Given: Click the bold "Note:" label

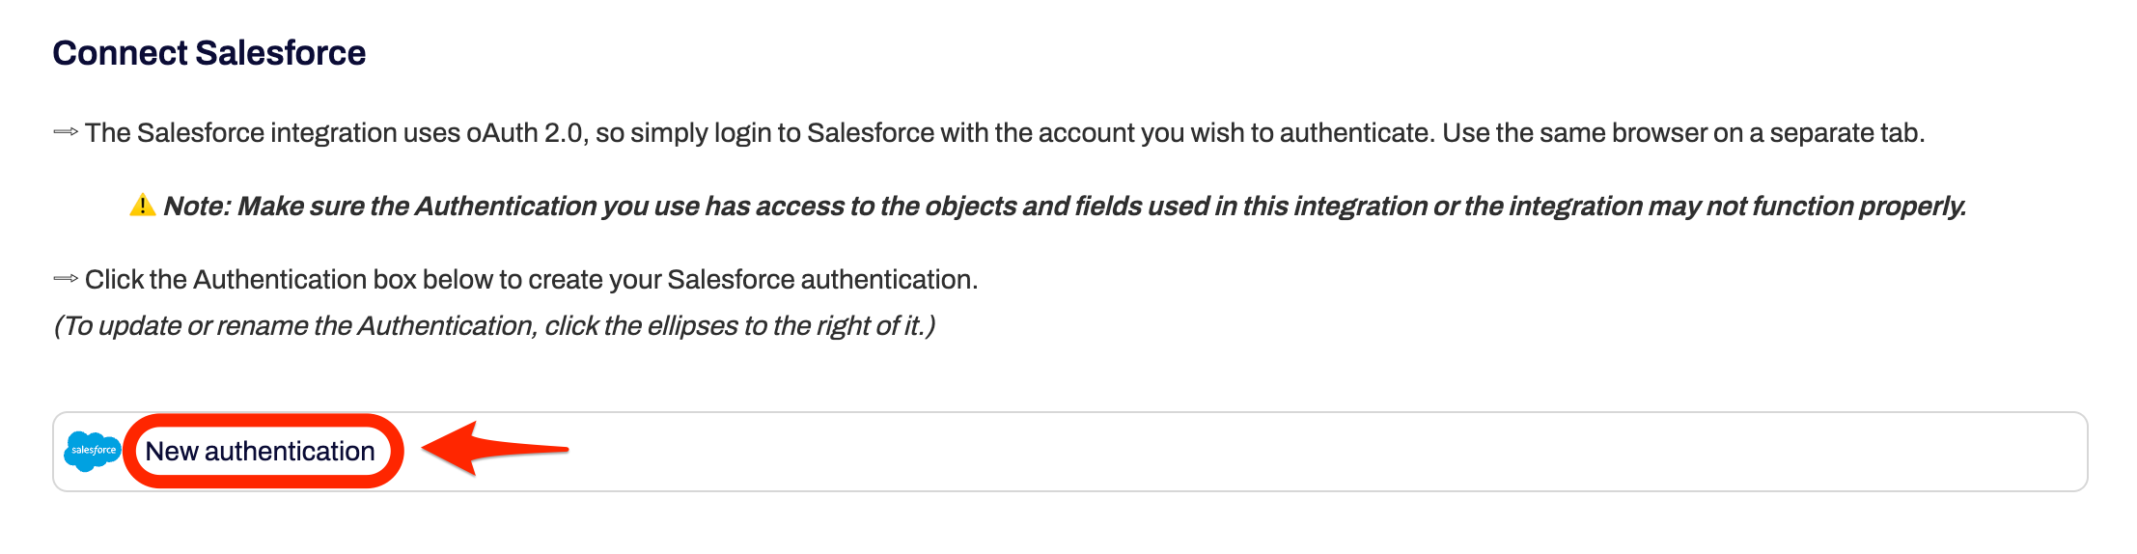Looking at the screenshot, I should point(197,206).
